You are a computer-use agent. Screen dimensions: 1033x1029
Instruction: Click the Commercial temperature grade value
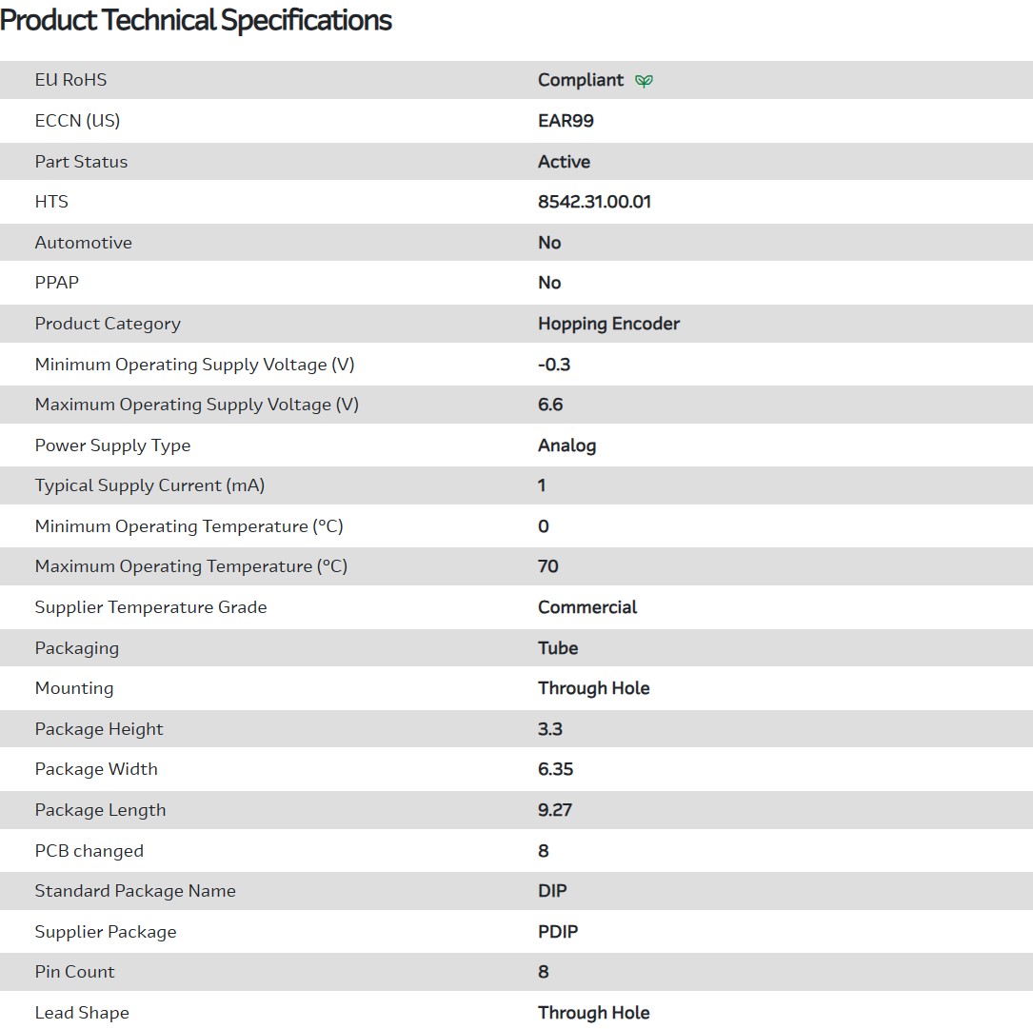click(x=587, y=607)
